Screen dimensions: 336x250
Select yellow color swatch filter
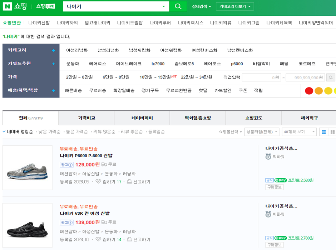(x=328, y=91)
